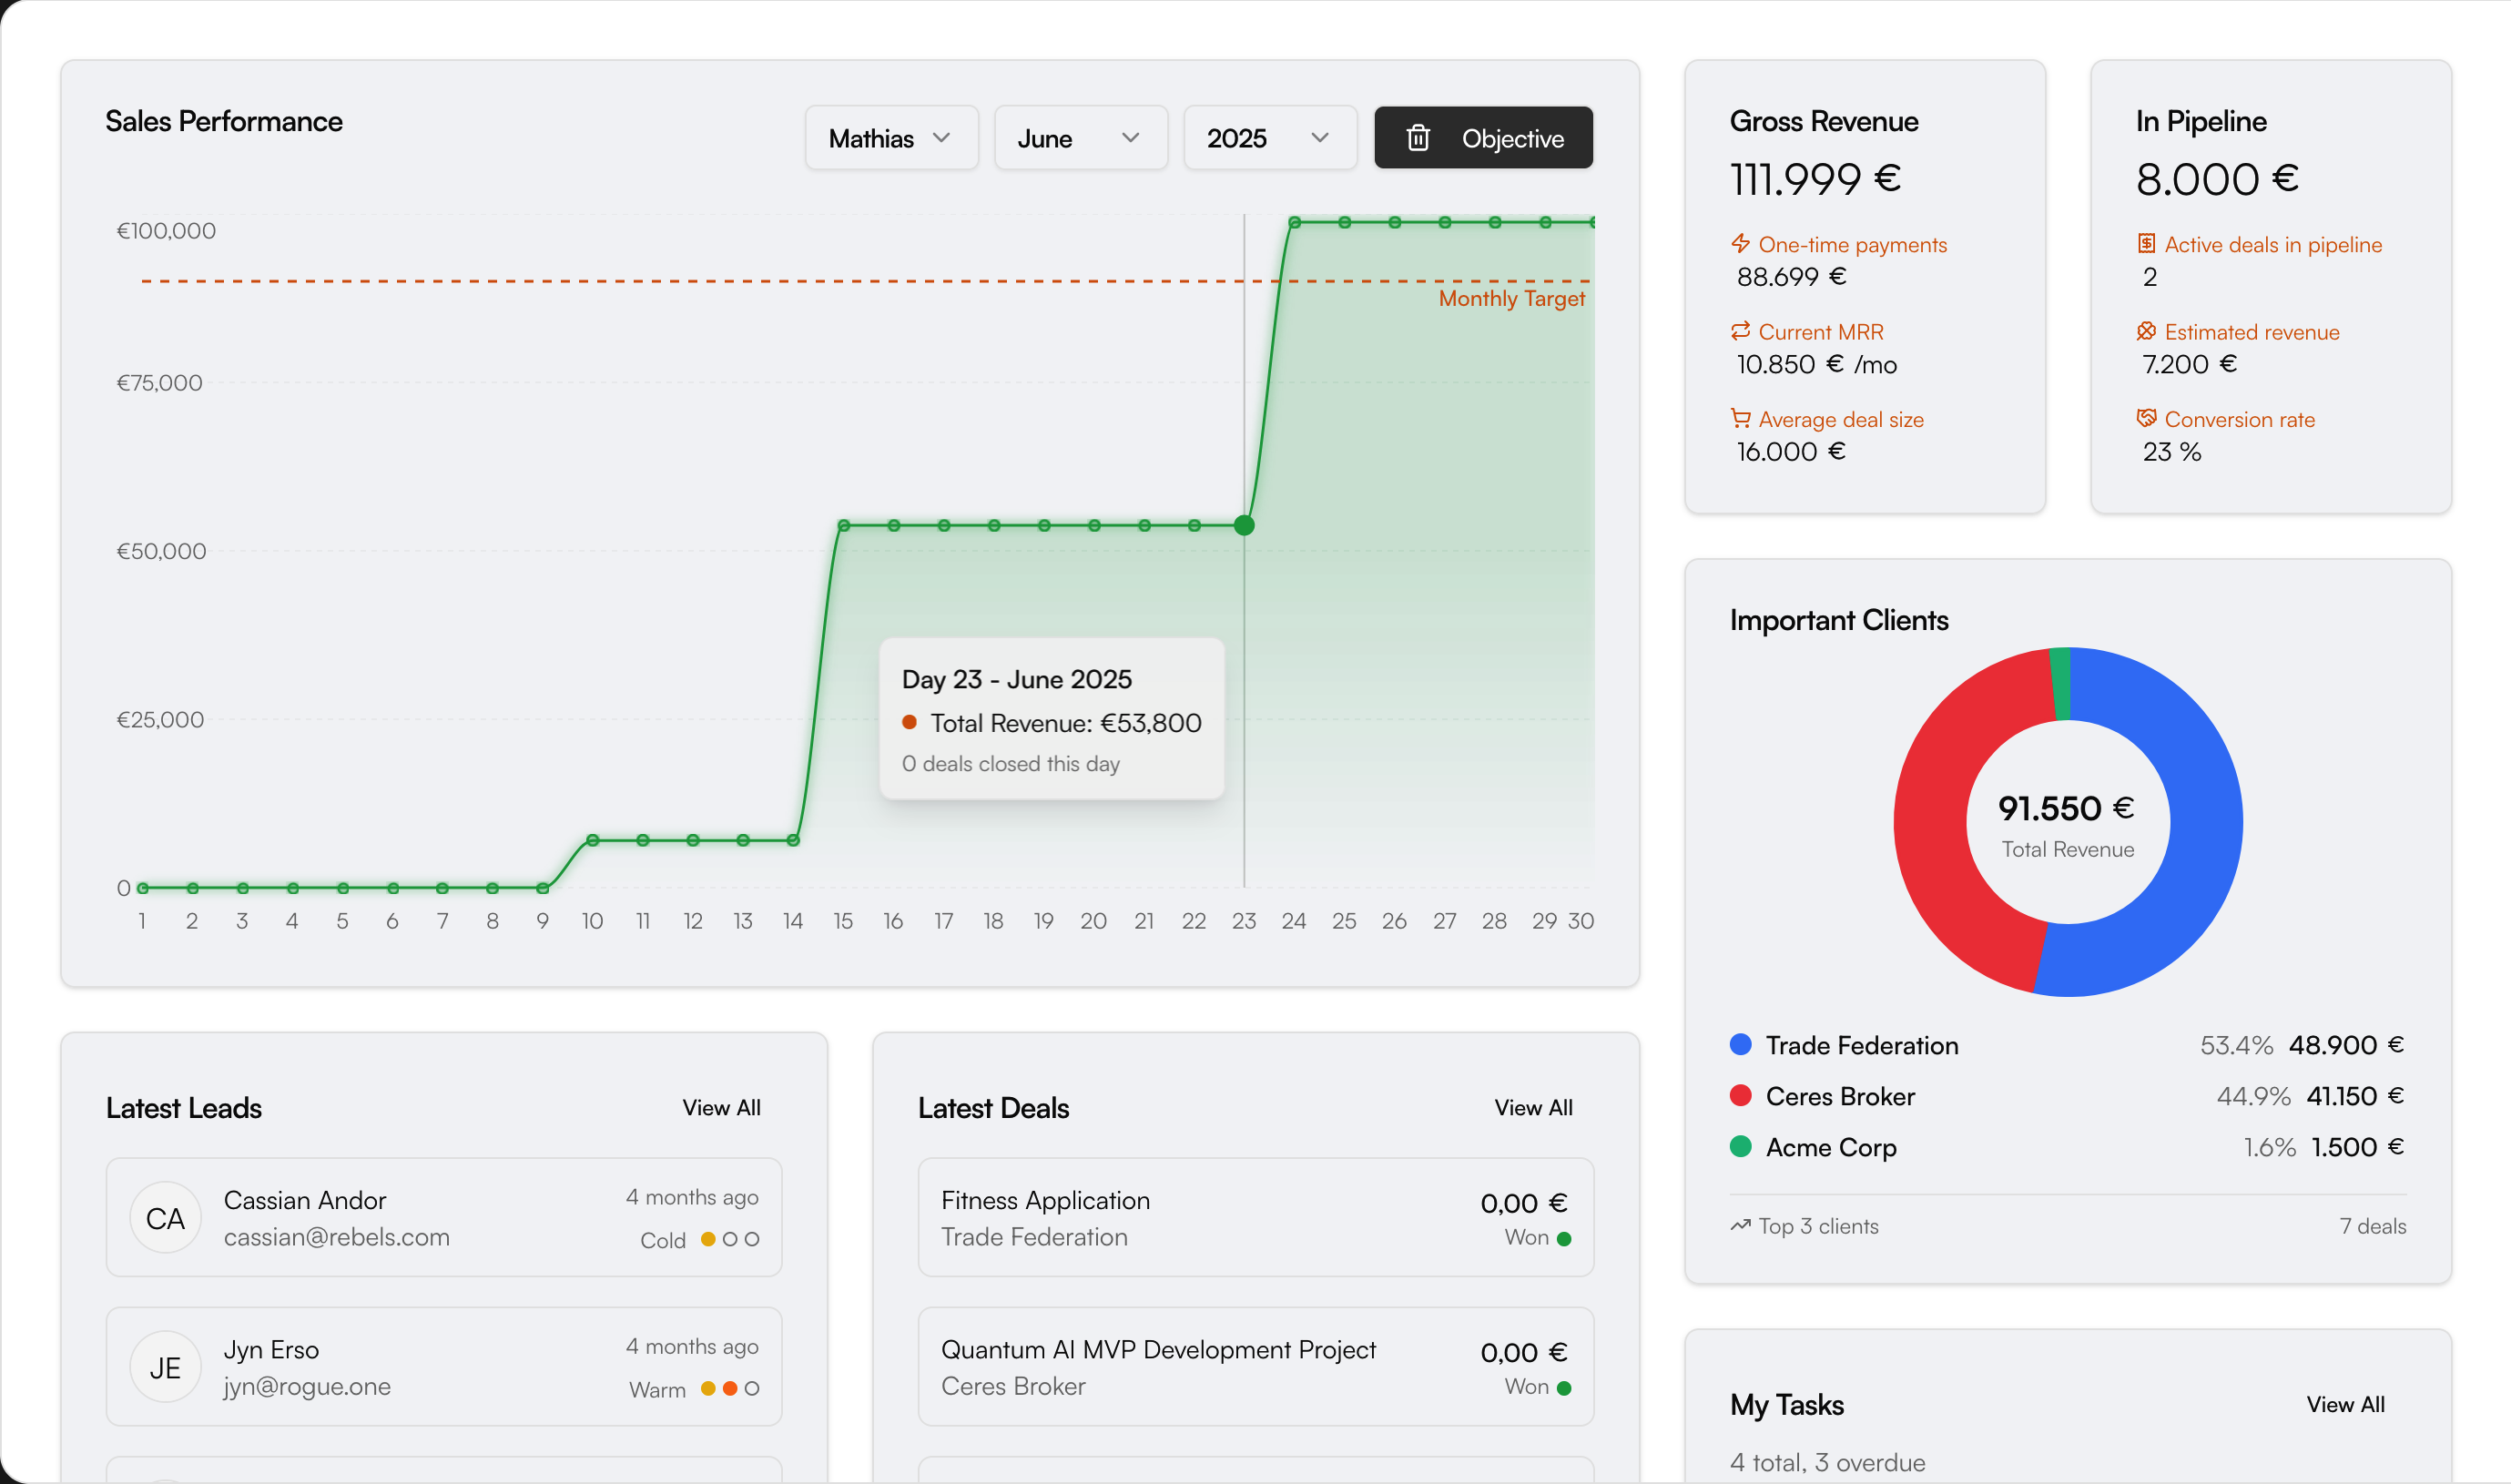The width and height of the screenshot is (2511, 1484).
Task: Click the Cold temperature indicator dots
Action: pos(730,1239)
